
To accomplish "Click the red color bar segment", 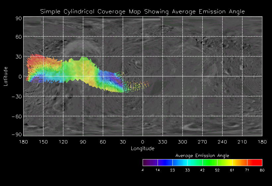I will click(x=255, y=162).
